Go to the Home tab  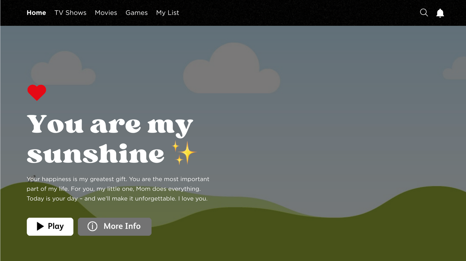click(x=36, y=13)
